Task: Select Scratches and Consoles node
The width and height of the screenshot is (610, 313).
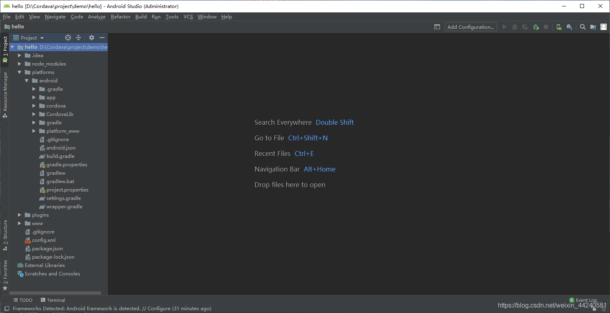Action: (x=48, y=273)
